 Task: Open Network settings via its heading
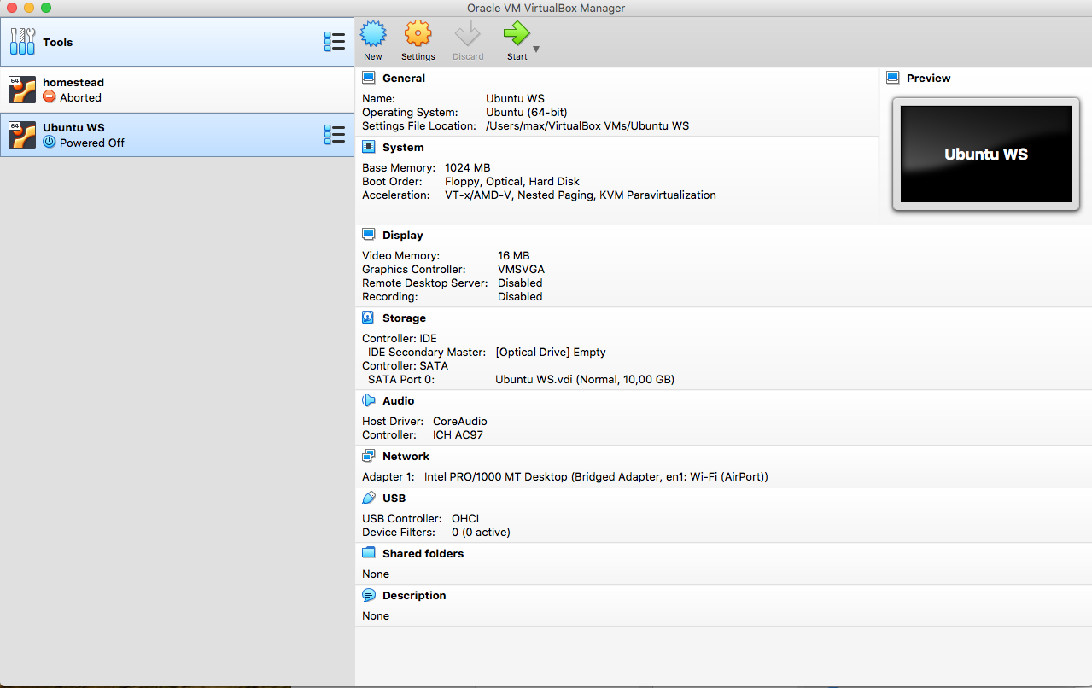pyautogui.click(x=406, y=456)
